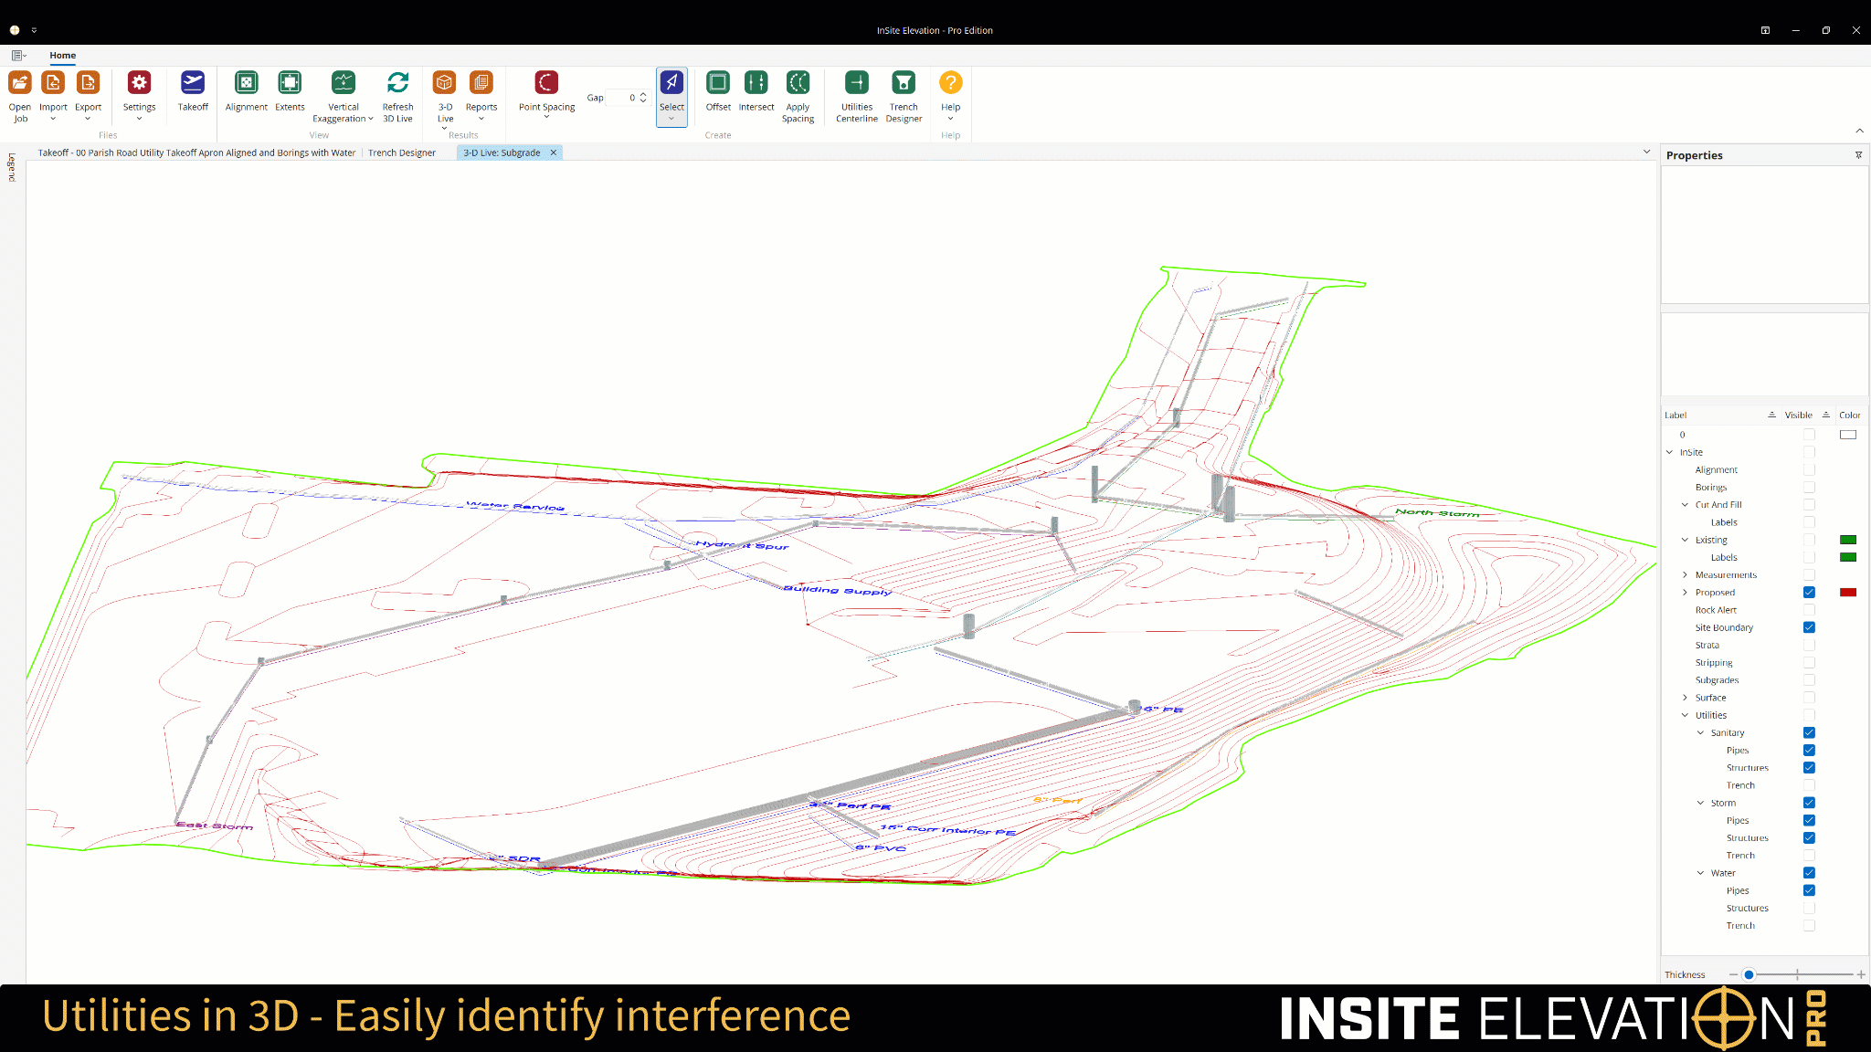Collapse the Storm node
Image resolution: width=1871 pixels, height=1052 pixels.
point(1701,803)
